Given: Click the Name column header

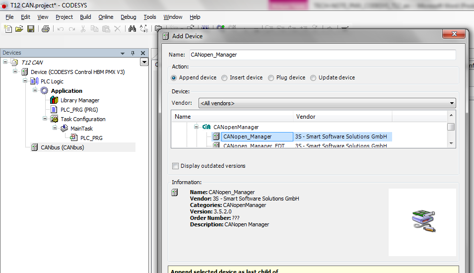Looking at the screenshot, I should tap(232, 116).
